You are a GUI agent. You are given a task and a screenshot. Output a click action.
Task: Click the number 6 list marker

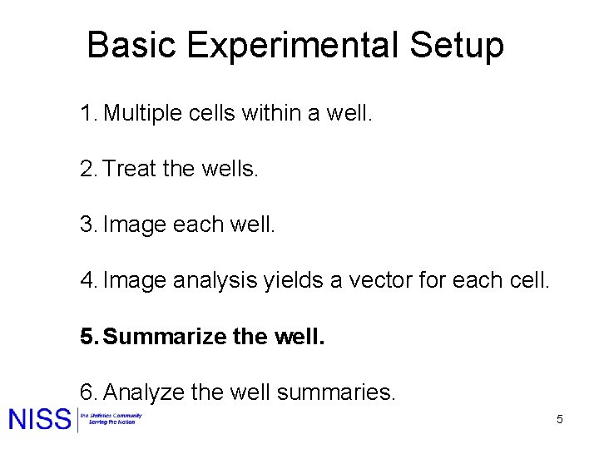point(89,392)
